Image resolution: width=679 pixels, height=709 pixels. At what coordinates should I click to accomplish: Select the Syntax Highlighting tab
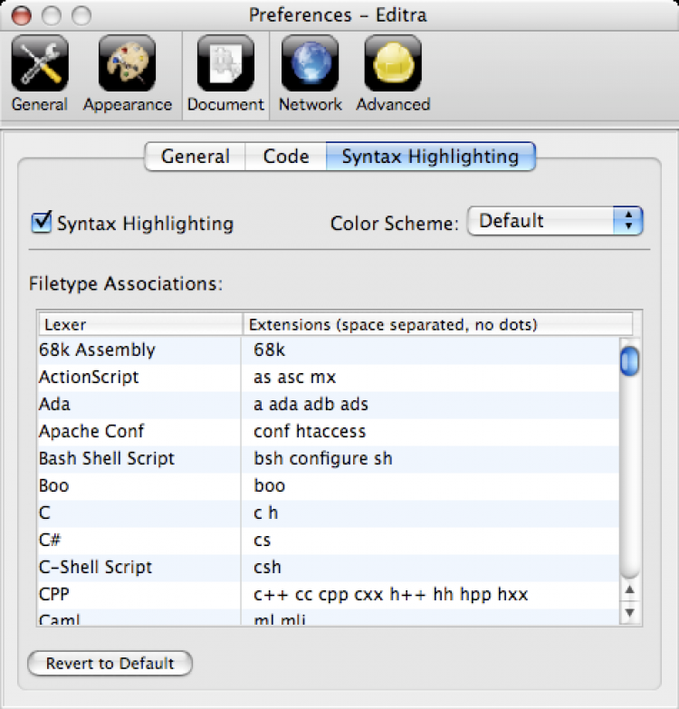pyautogui.click(x=430, y=157)
